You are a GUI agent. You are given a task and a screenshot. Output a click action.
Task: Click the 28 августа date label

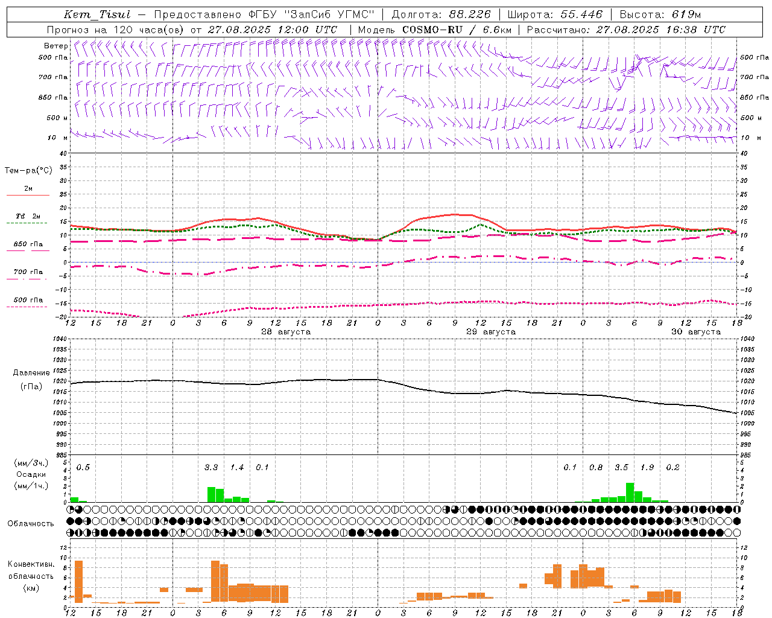(286, 332)
